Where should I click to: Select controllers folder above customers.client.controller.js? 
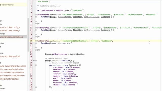coord(3,34)
